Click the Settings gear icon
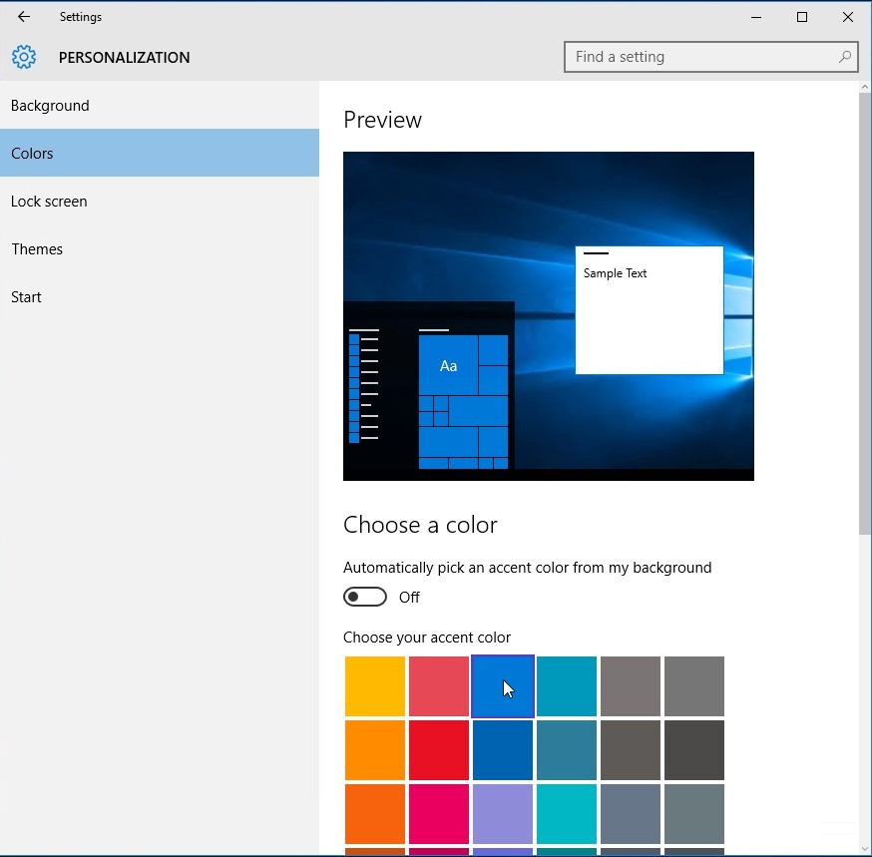The width and height of the screenshot is (872, 857). coord(24,57)
